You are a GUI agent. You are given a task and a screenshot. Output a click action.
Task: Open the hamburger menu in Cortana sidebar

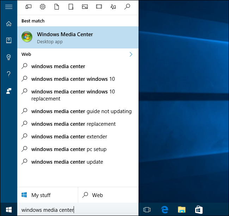click(x=9, y=7)
